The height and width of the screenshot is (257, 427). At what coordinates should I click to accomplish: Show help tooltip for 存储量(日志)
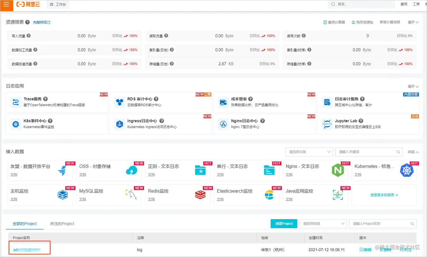coord(172,64)
